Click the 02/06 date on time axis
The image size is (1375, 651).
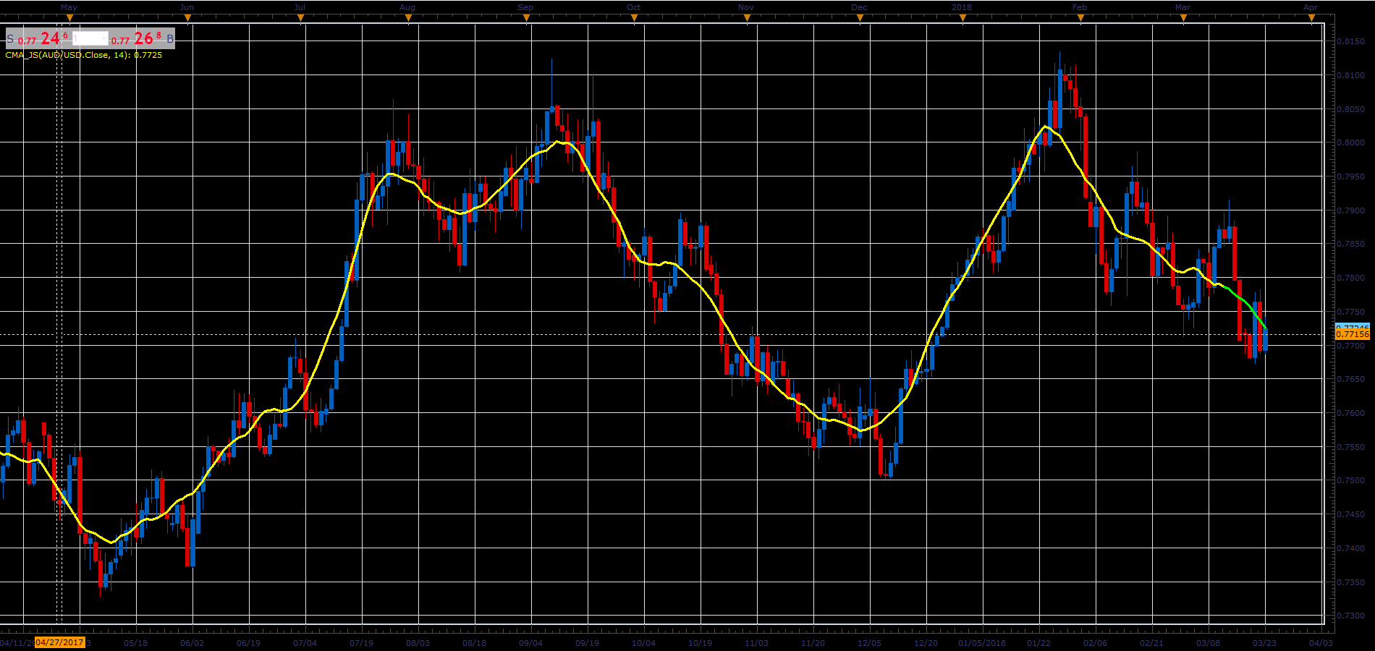pyautogui.click(x=1095, y=643)
